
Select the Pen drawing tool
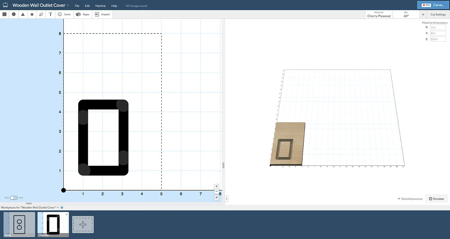point(41,14)
